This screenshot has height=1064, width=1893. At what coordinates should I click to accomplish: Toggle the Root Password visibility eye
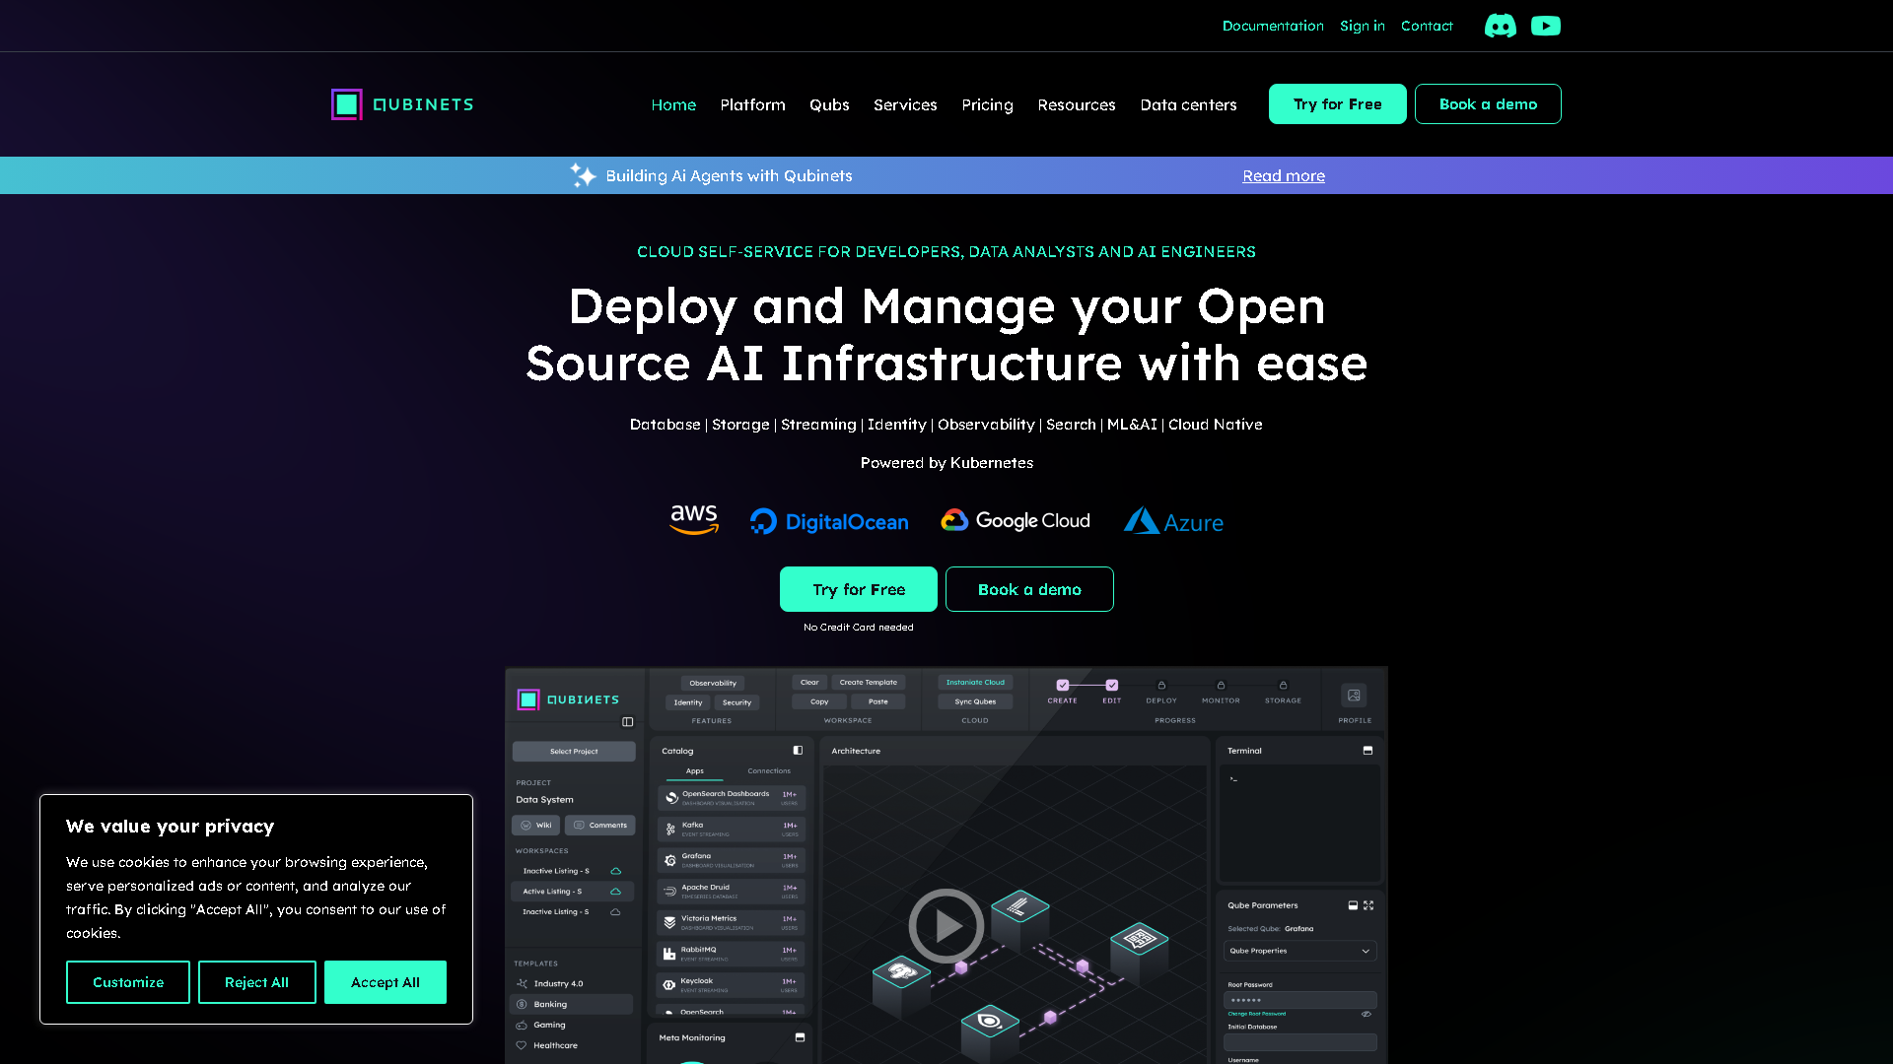(x=1365, y=1014)
